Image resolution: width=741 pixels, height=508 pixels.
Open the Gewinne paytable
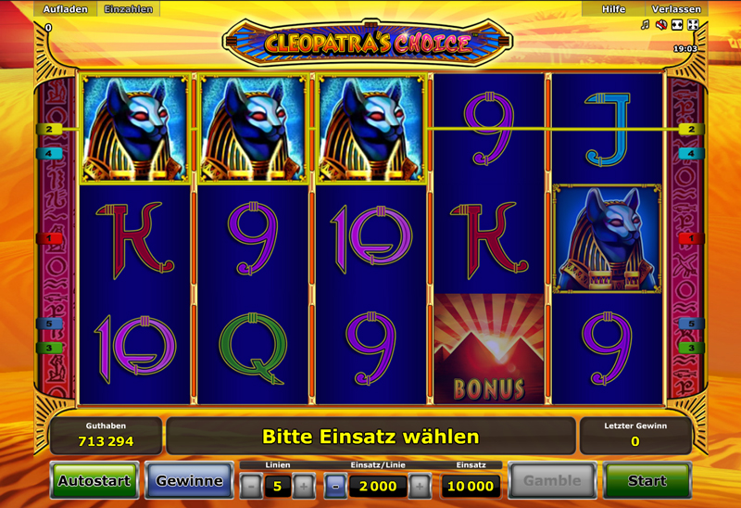coord(190,480)
